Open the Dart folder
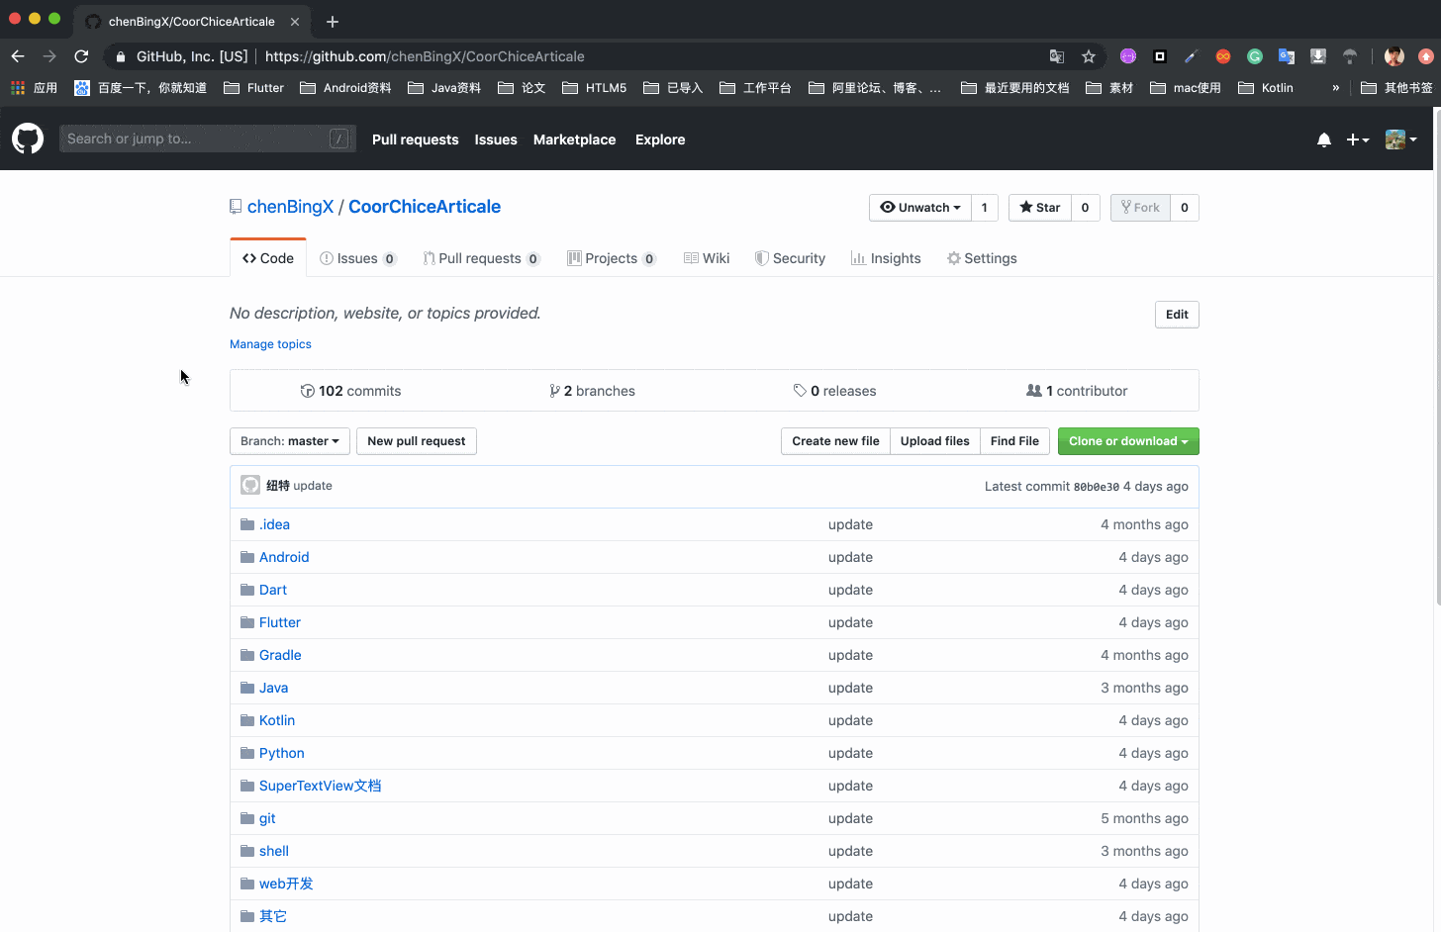Image resolution: width=1441 pixels, height=932 pixels. click(x=273, y=590)
